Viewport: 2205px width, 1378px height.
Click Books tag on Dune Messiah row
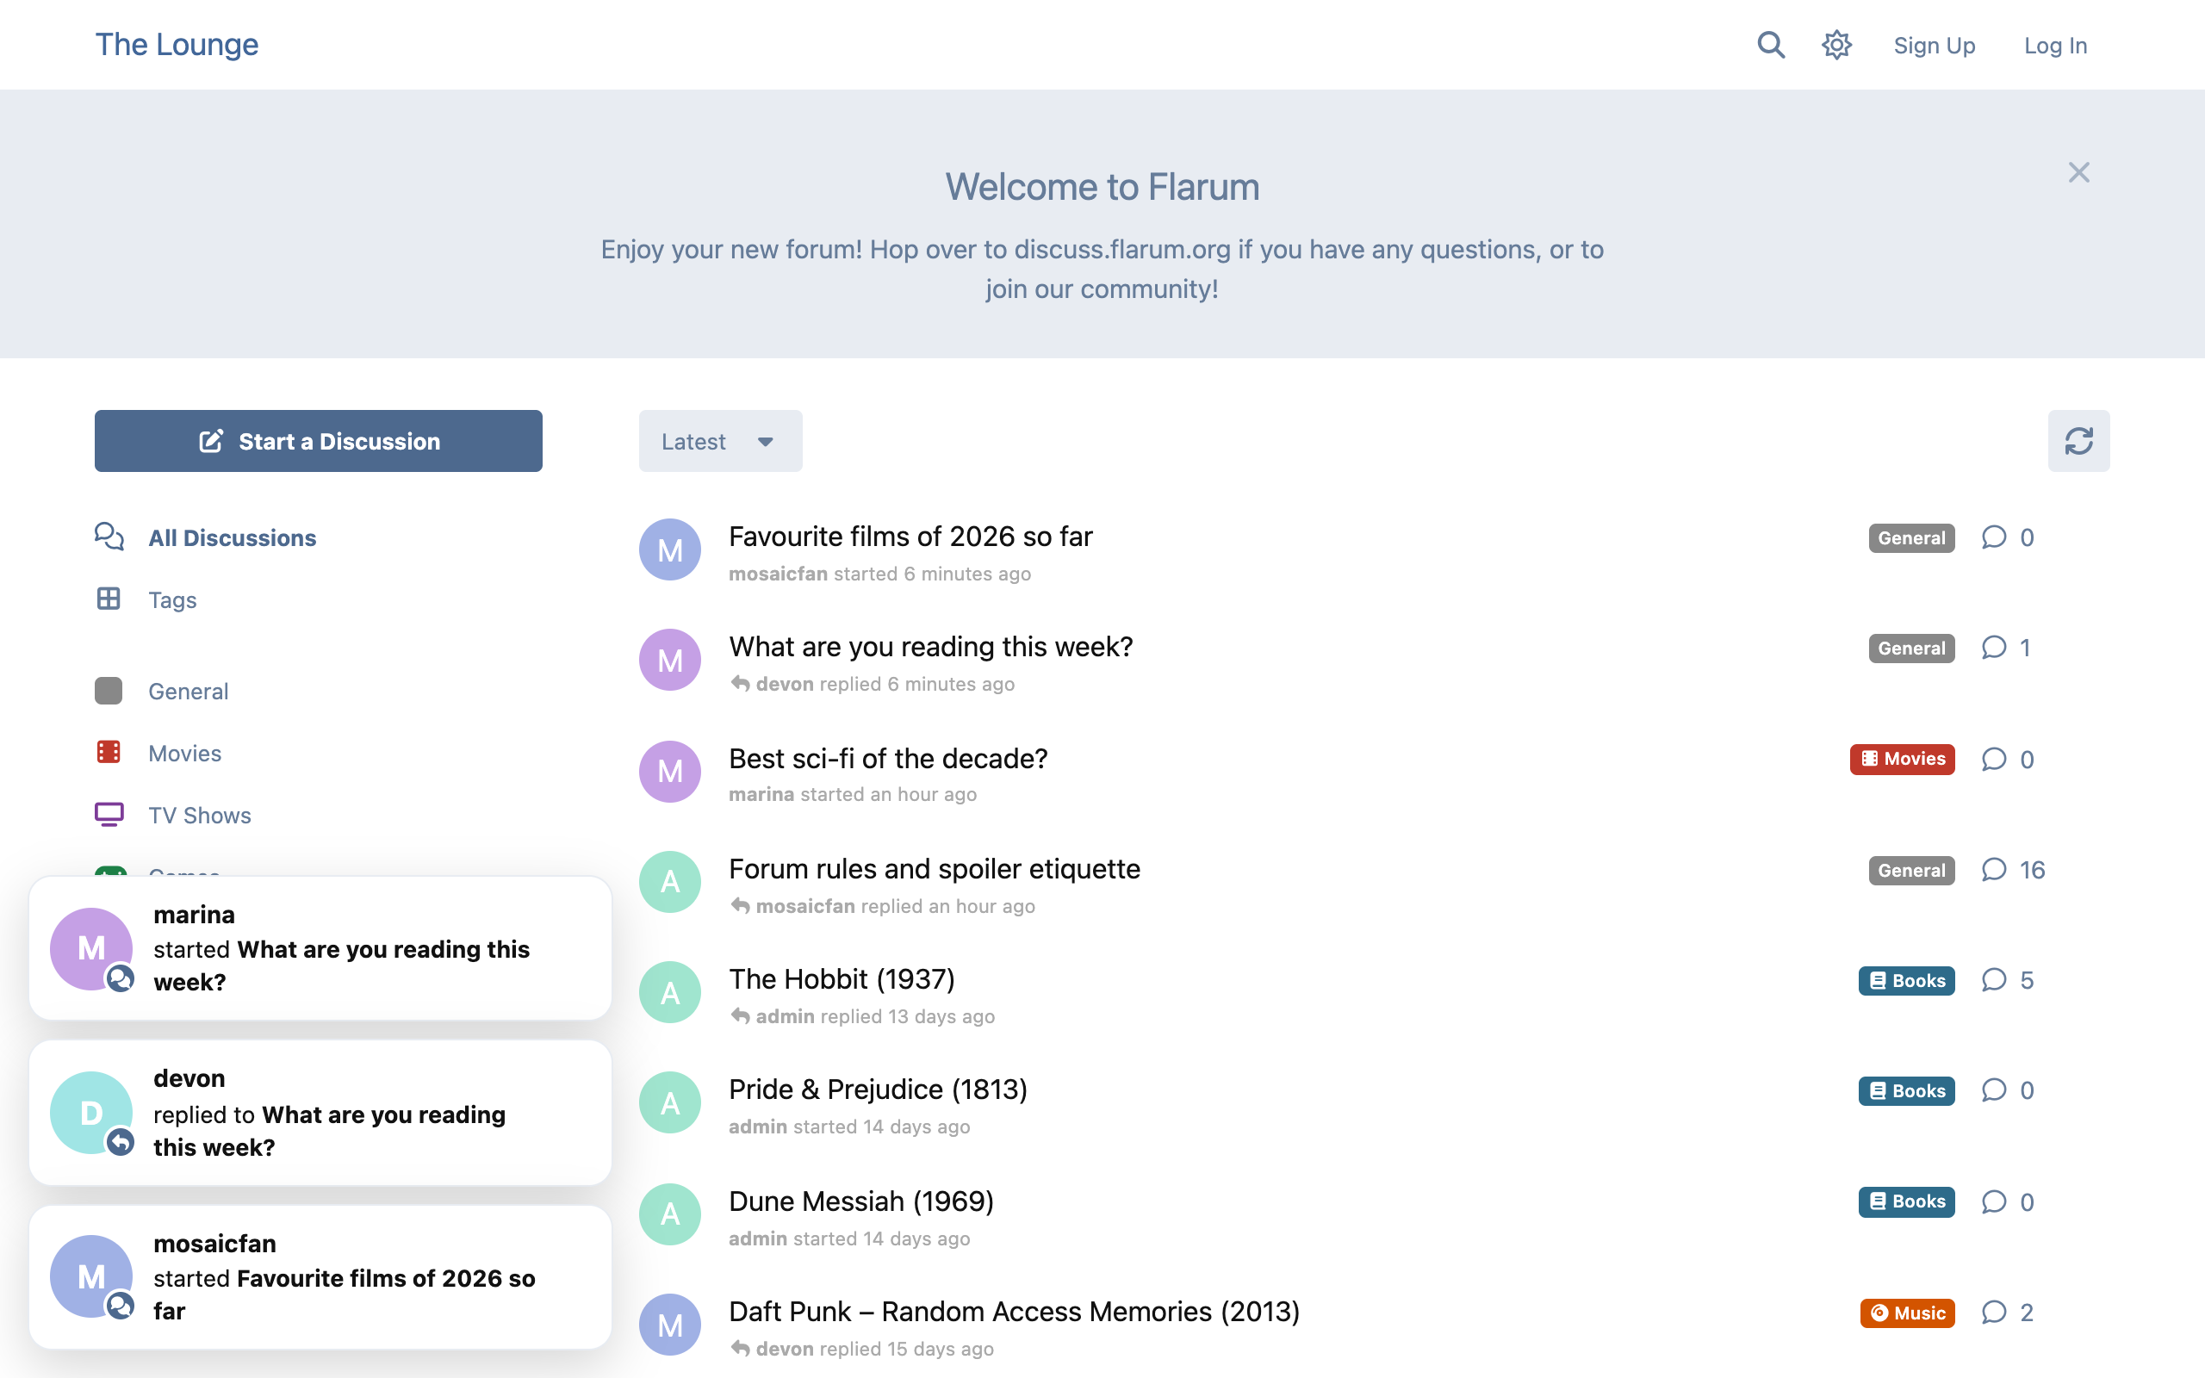coord(1906,1202)
